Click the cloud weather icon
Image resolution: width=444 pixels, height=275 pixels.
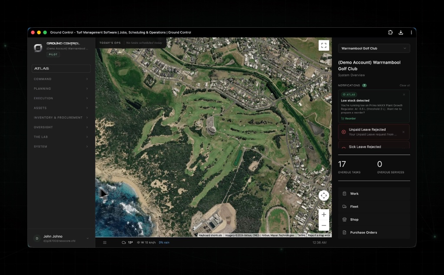[x=124, y=243]
